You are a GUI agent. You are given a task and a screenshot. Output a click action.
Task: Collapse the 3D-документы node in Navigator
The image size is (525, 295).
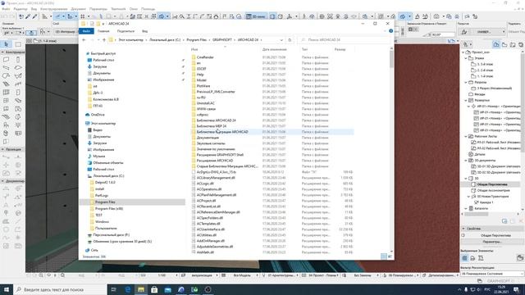pyautogui.click(x=466, y=161)
